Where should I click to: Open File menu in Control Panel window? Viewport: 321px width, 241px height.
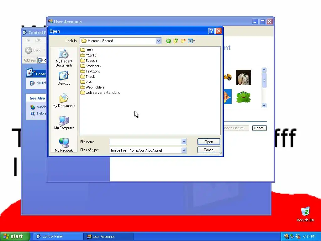[27, 40]
